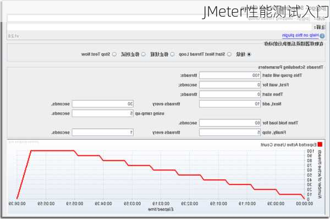Viewport: 330px width, 219px height.
Task: Select the 继续 (continue) radio button
Action: coord(249,54)
